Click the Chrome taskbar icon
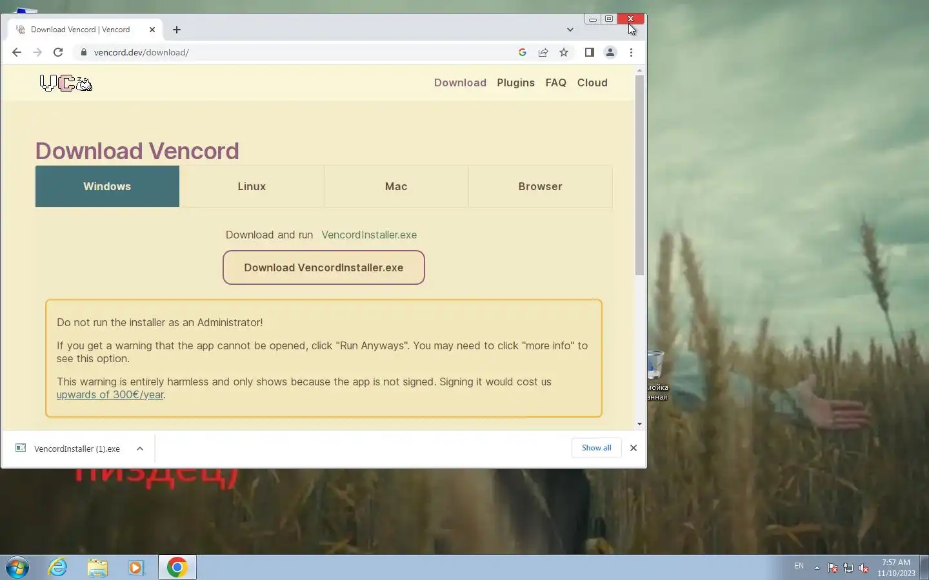 177,567
